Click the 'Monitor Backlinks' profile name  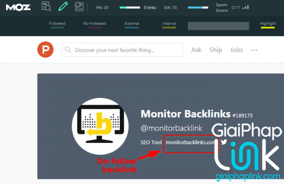[185, 114]
